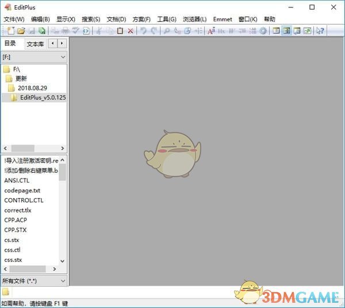The image size is (345, 308).
Task: Click the Go to Line icon
Action: coord(198,31)
